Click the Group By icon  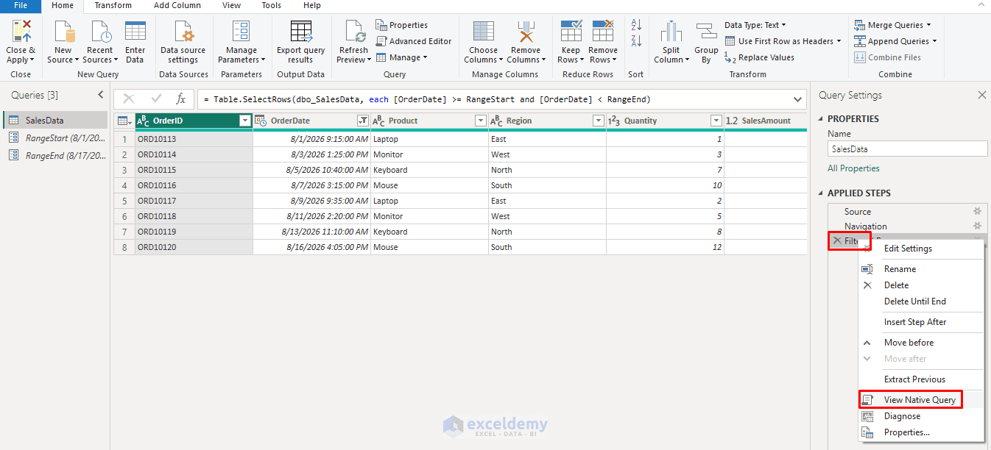(x=706, y=32)
